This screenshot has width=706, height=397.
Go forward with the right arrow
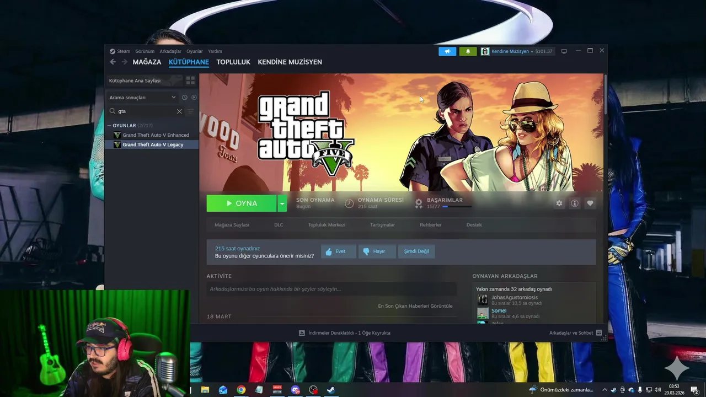pyautogui.click(x=124, y=62)
